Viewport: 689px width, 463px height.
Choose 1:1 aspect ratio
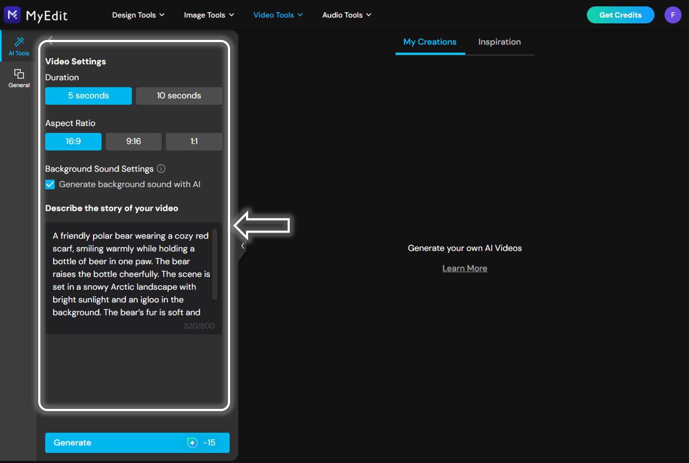pos(194,142)
